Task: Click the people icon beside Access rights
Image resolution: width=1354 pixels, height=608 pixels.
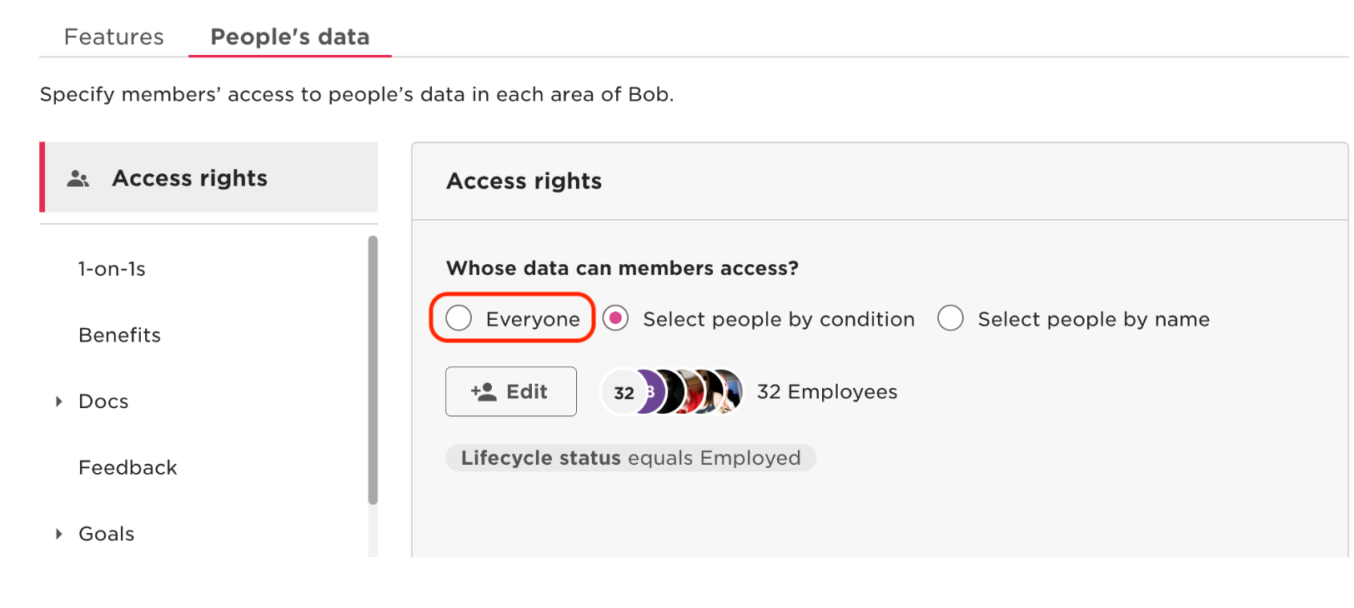Action: (78, 178)
